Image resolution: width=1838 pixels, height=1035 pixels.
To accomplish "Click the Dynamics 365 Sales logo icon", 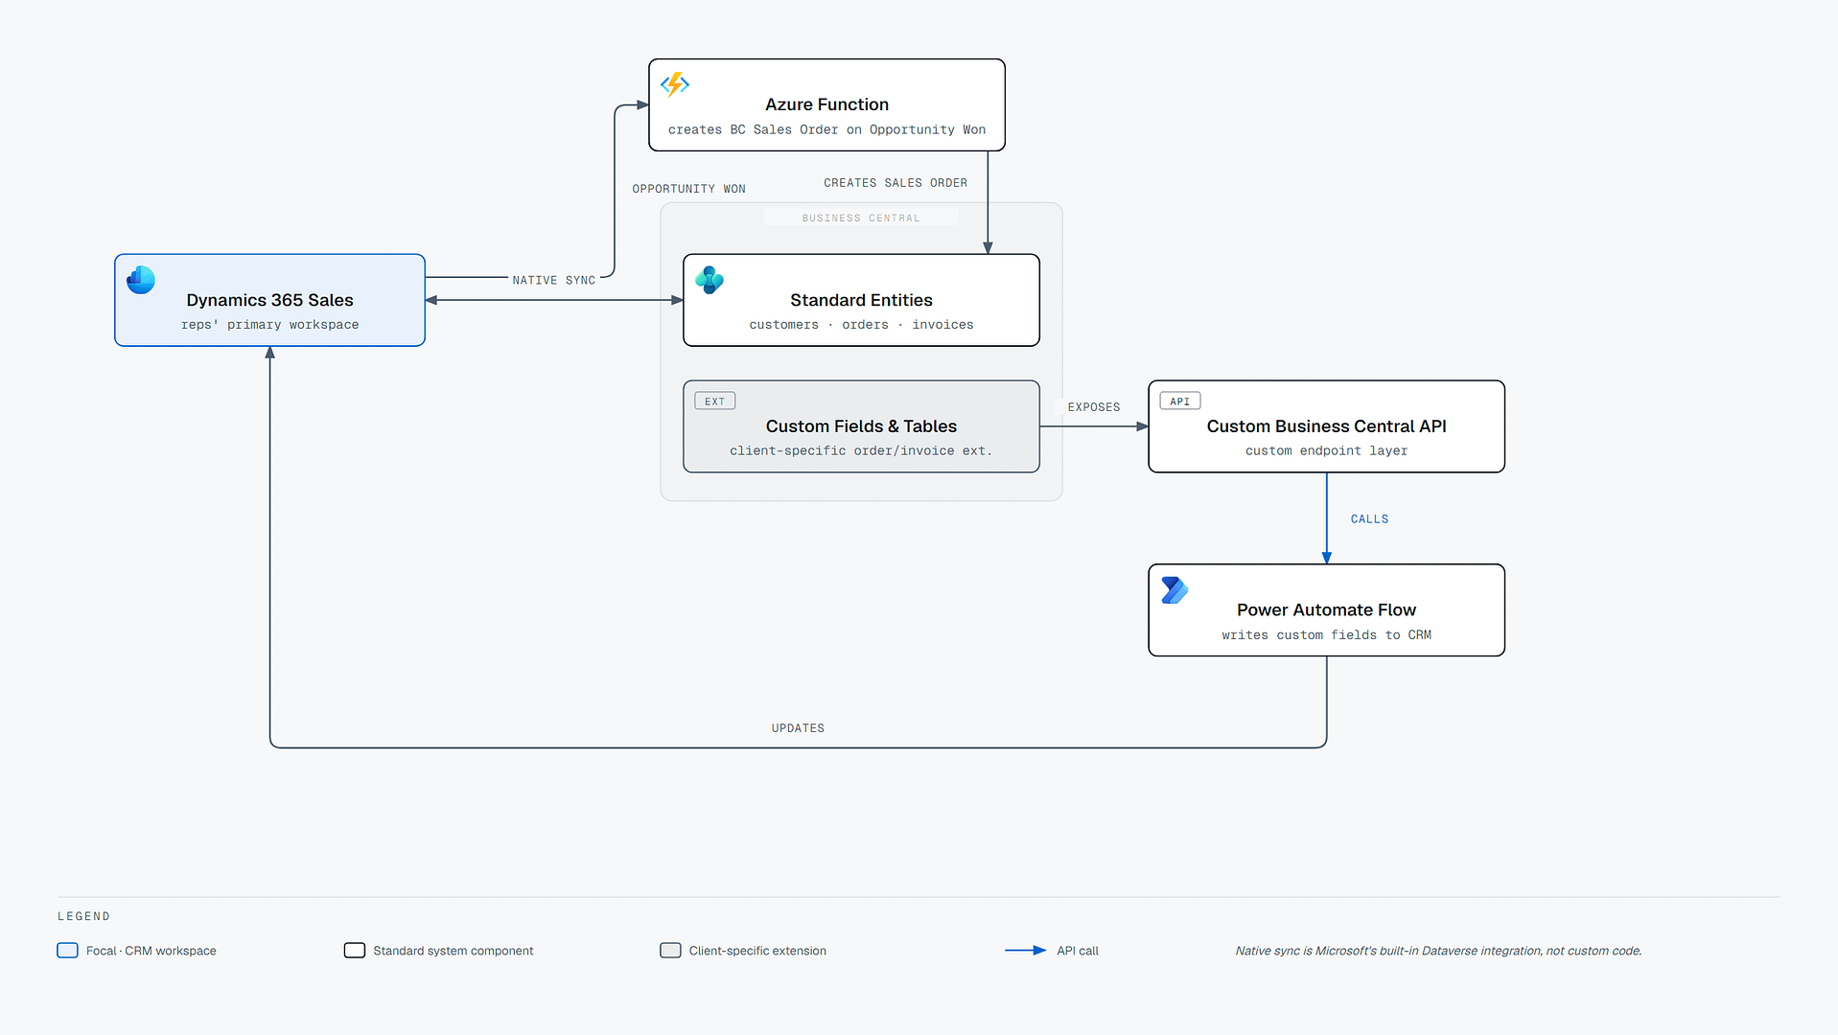I will [x=141, y=280].
